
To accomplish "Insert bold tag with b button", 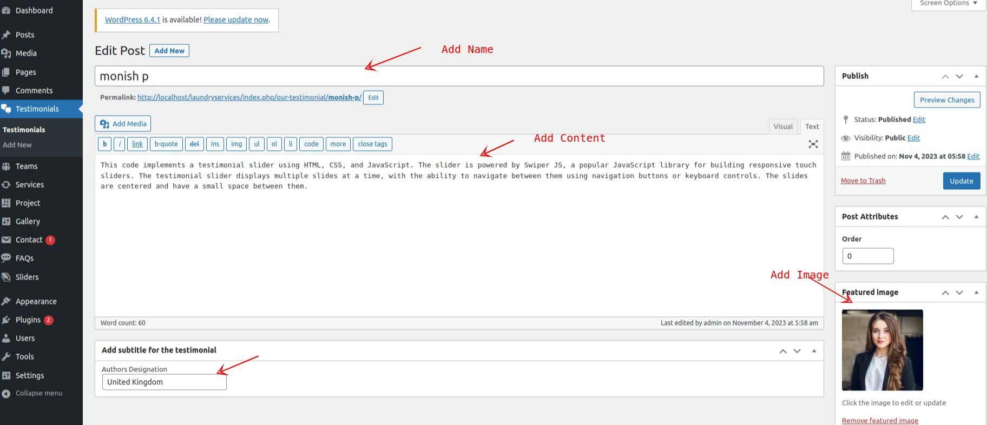I will pos(104,144).
